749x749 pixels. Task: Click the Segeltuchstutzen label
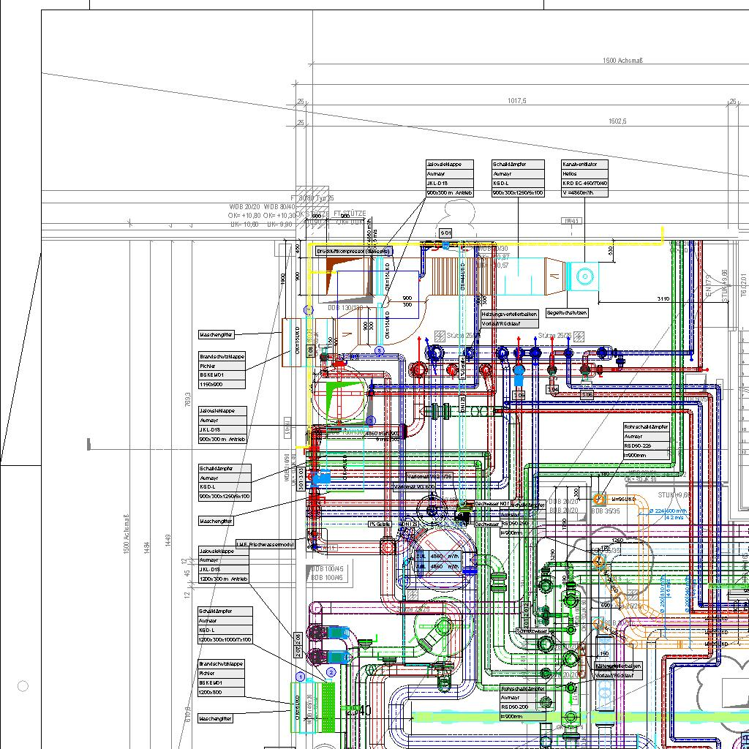coord(566,313)
